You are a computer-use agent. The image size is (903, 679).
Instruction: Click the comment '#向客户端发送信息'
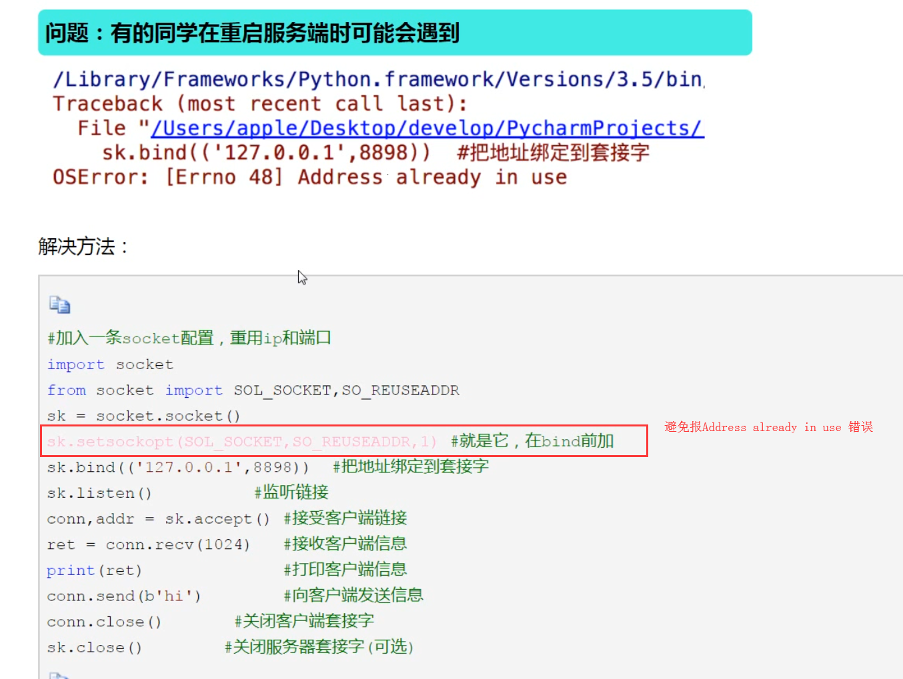353,595
